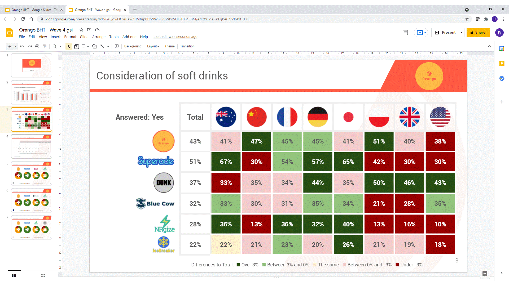Open the Google account avatar in Slides
509x286 pixels.
click(x=499, y=33)
